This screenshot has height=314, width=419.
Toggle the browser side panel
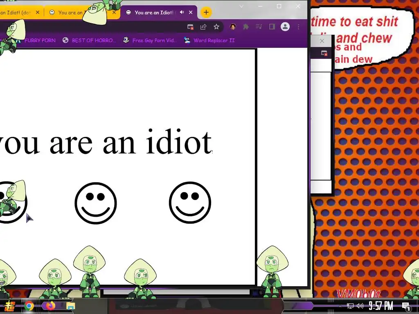272,27
